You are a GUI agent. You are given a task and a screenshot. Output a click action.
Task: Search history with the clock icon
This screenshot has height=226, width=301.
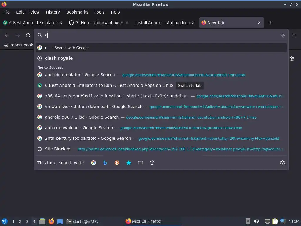152,163
